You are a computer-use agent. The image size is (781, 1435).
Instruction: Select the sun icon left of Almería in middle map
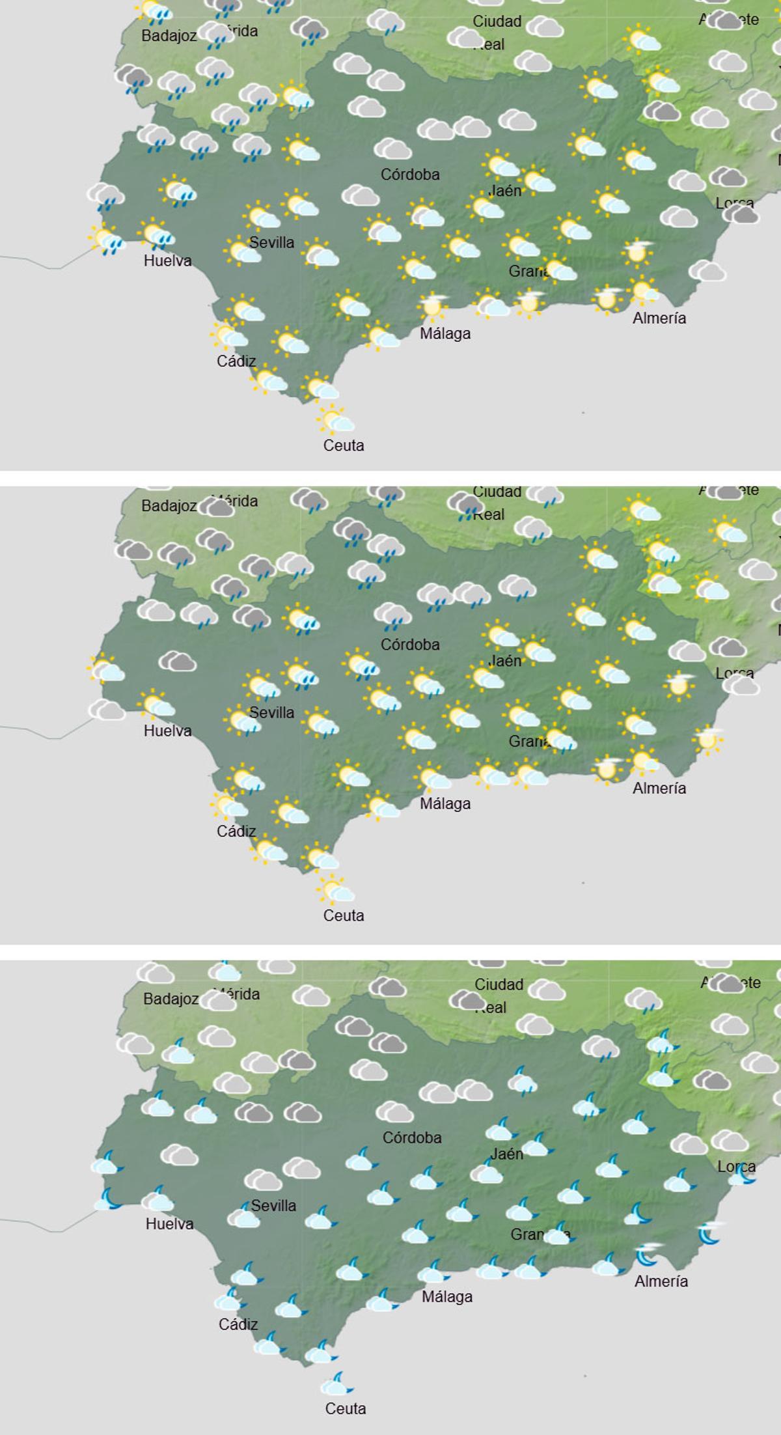[x=607, y=768]
